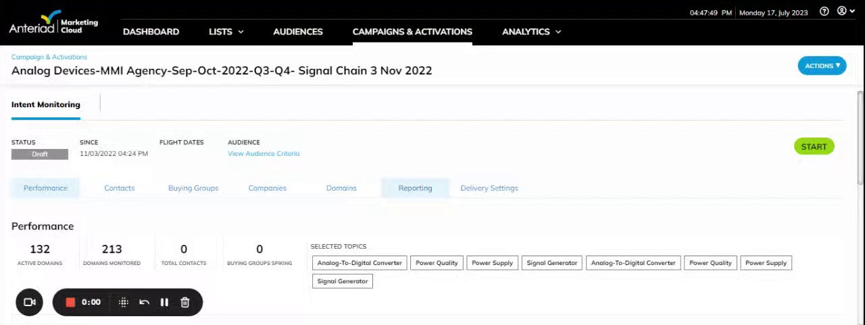Expand the Analytics menu dropdown
This screenshot has width=865, height=325.
[x=531, y=32]
